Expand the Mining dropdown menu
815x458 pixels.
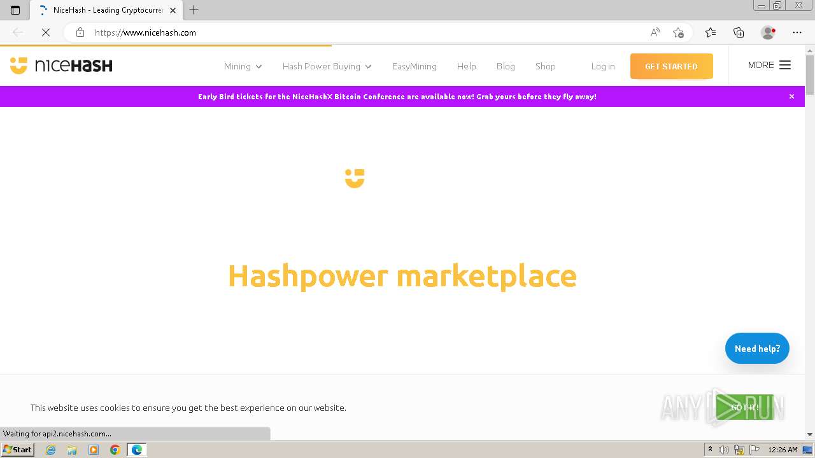click(243, 66)
